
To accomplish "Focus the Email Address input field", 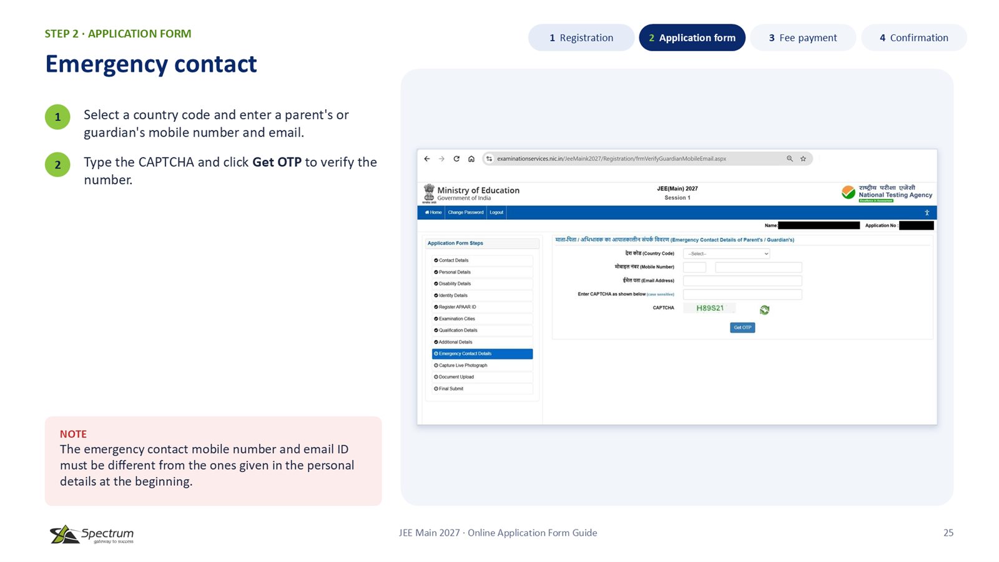I will tap(742, 281).
